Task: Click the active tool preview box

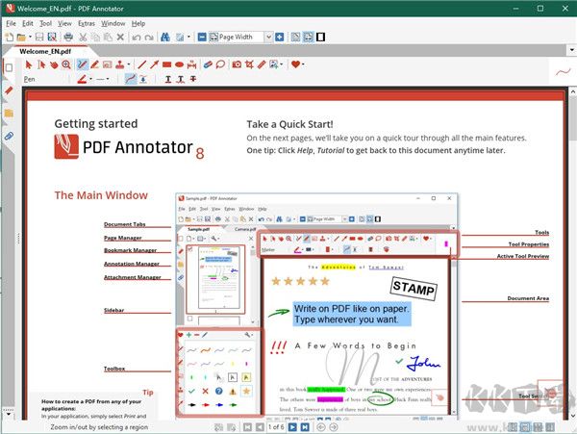Action: [563, 72]
